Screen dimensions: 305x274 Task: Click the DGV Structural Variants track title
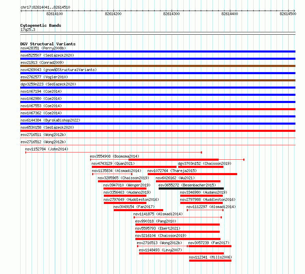(x=48, y=44)
